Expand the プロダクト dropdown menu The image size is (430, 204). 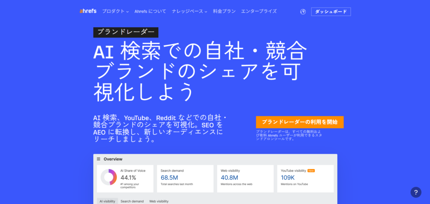pos(115,11)
